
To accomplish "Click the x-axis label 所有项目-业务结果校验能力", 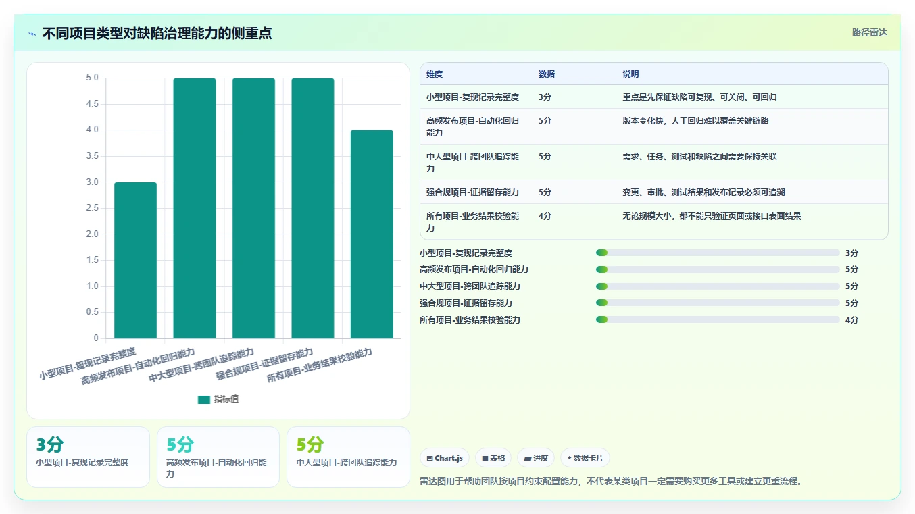I will (x=320, y=365).
